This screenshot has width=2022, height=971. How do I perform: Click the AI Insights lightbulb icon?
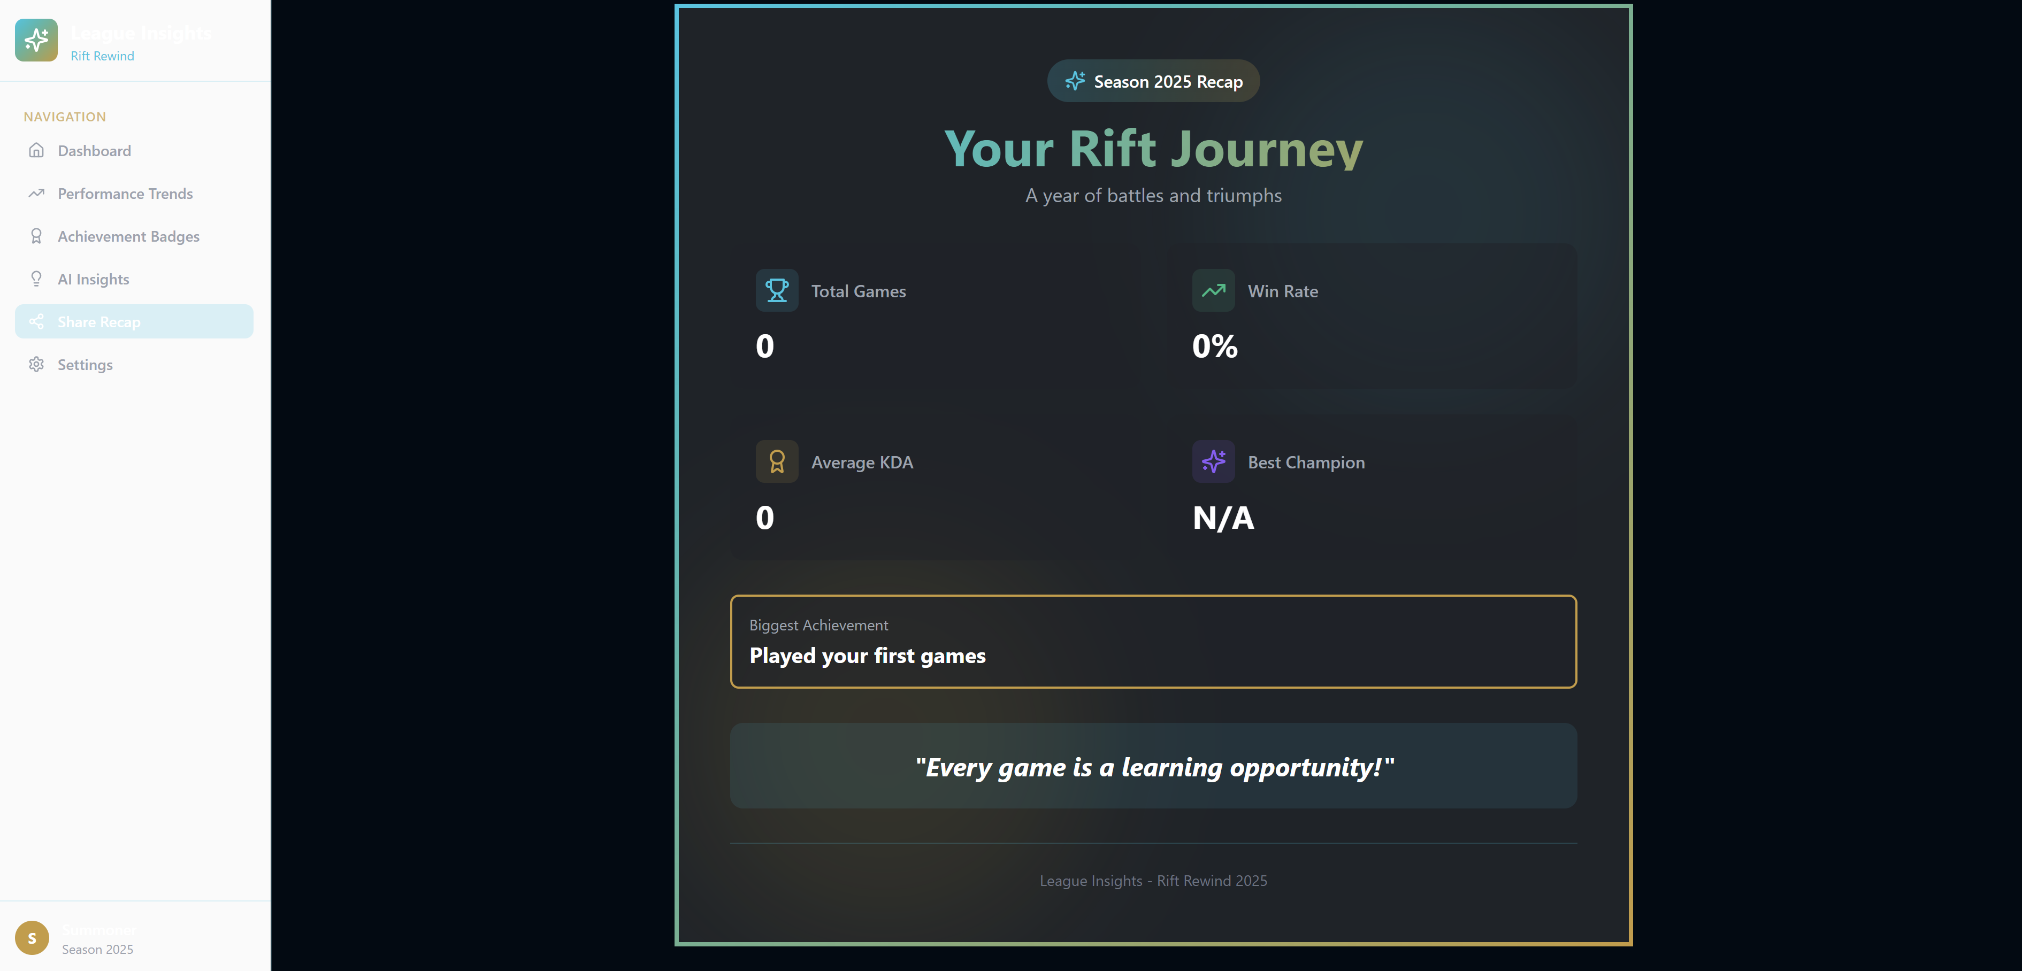coord(36,279)
